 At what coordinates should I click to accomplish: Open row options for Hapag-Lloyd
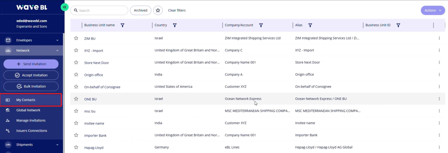click(x=439, y=147)
